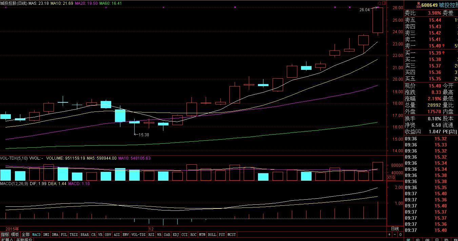Click the X10 volume scale marker
The image size is (458, 241).
[x=391, y=178]
